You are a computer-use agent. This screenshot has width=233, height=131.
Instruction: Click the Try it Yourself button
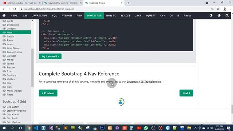point(50,56)
